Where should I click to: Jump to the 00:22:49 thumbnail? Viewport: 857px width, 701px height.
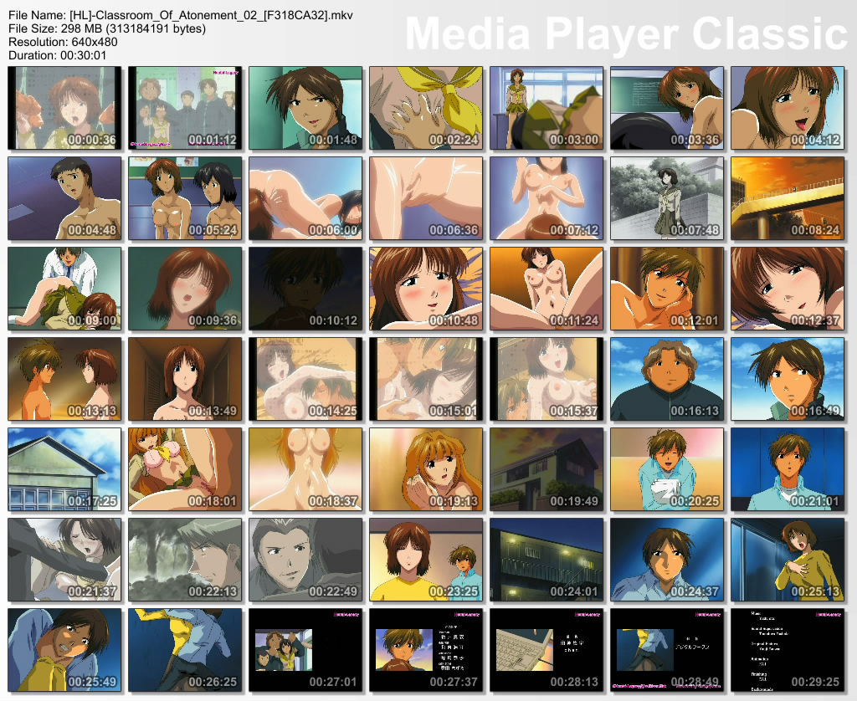pos(305,560)
